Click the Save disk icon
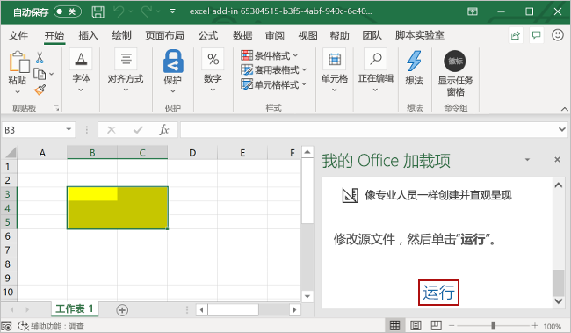The width and height of the screenshot is (571, 333). tap(98, 11)
